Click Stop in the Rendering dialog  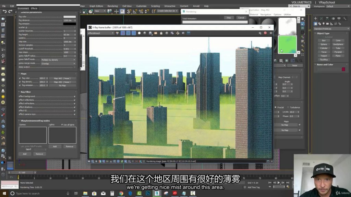coord(229,18)
